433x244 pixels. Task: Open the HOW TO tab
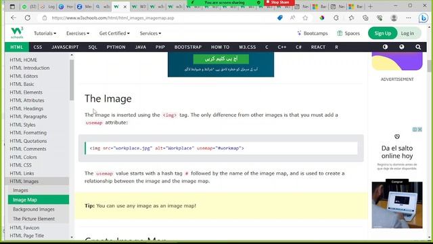[220, 47]
